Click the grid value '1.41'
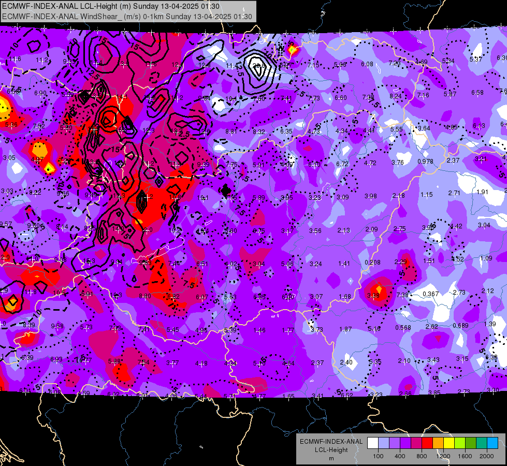This screenshot has width=507, height=466. coord(344,264)
